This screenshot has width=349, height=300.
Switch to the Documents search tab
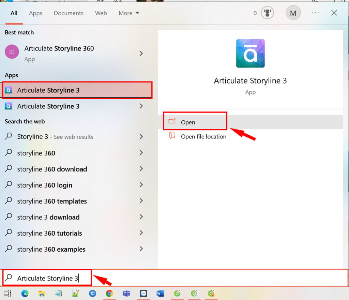pyautogui.click(x=69, y=13)
